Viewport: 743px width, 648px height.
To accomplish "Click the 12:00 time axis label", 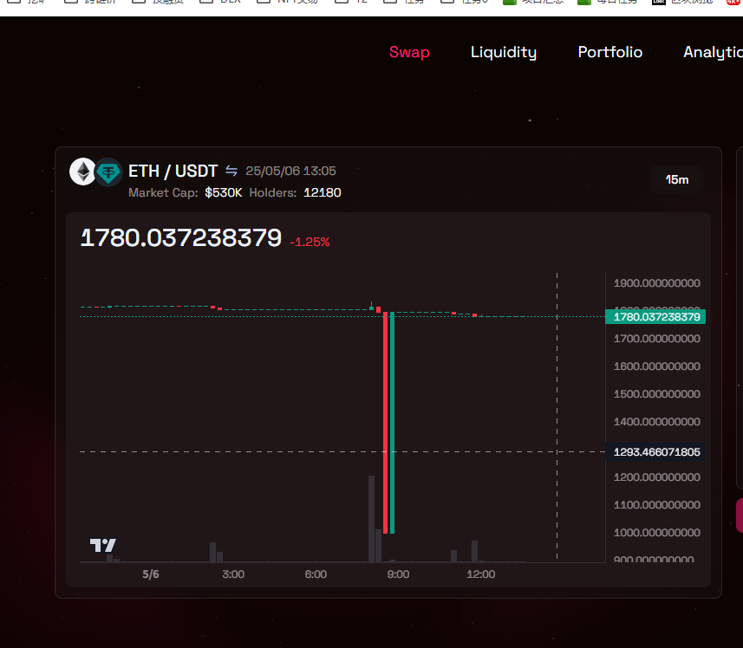I will [x=481, y=574].
